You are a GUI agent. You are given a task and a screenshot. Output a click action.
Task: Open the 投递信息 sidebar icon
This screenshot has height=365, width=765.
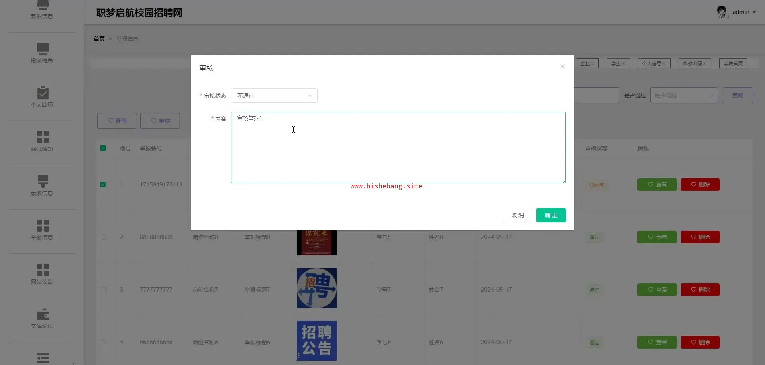pos(43,48)
